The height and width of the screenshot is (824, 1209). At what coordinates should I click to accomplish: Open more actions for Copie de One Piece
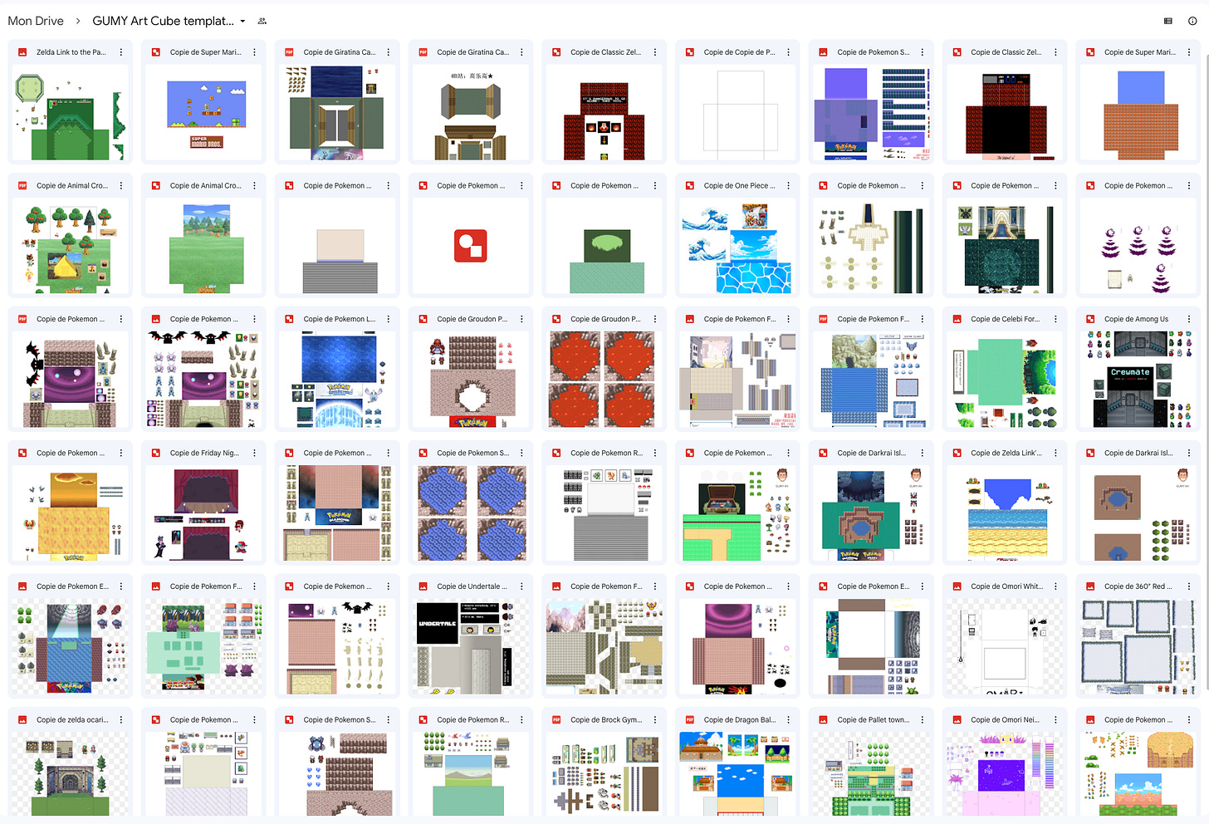[x=789, y=186]
